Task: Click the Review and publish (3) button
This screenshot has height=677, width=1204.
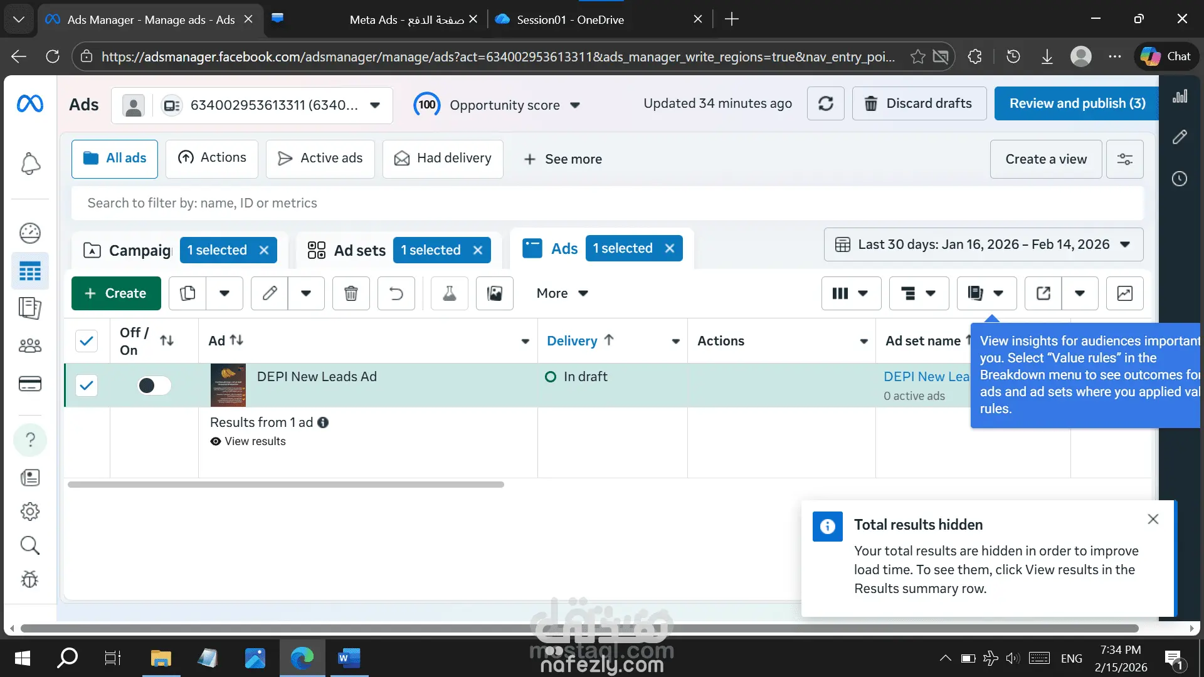Action: coord(1077,104)
